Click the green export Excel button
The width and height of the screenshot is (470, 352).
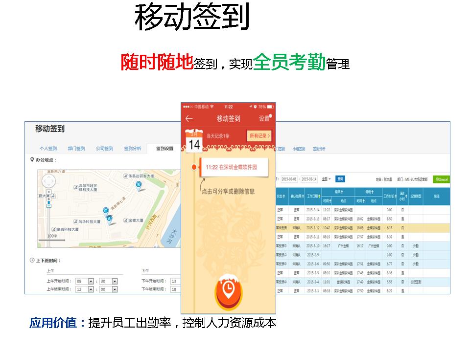click(x=441, y=179)
